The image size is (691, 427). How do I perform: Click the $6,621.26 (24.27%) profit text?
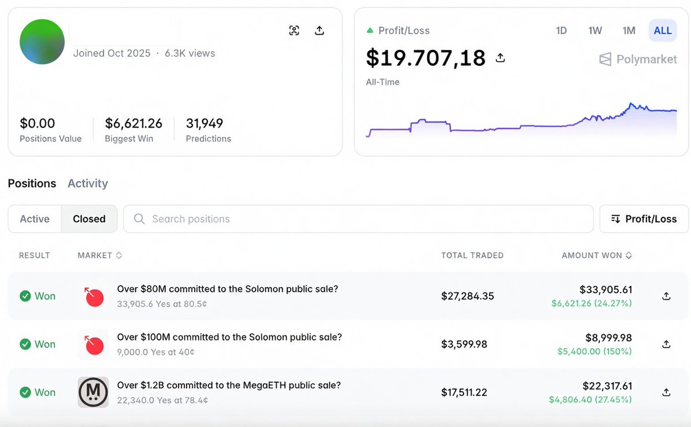tap(591, 303)
